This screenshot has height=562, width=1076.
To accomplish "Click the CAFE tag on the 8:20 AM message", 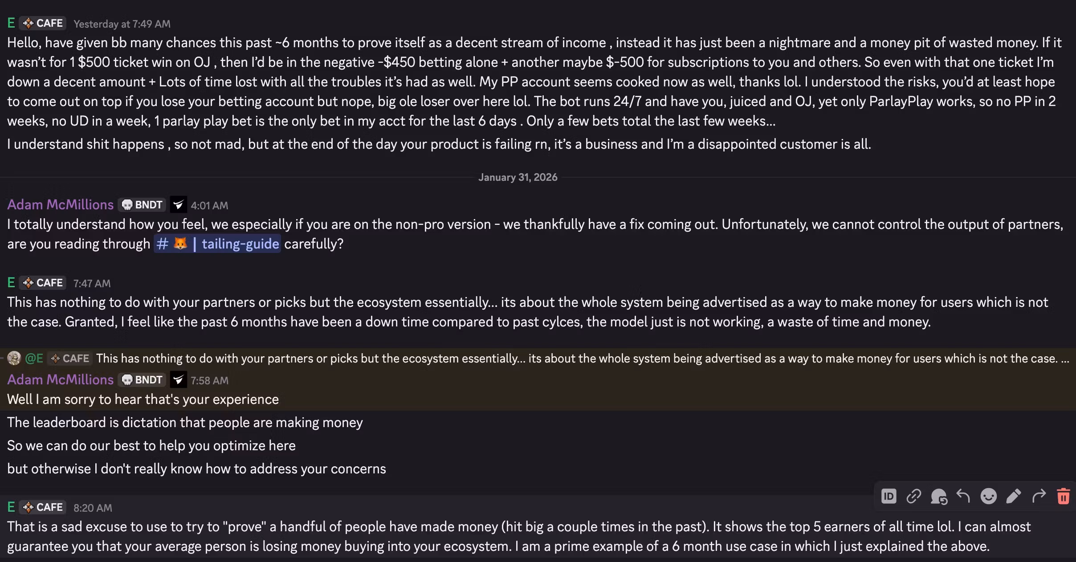I will click(43, 507).
